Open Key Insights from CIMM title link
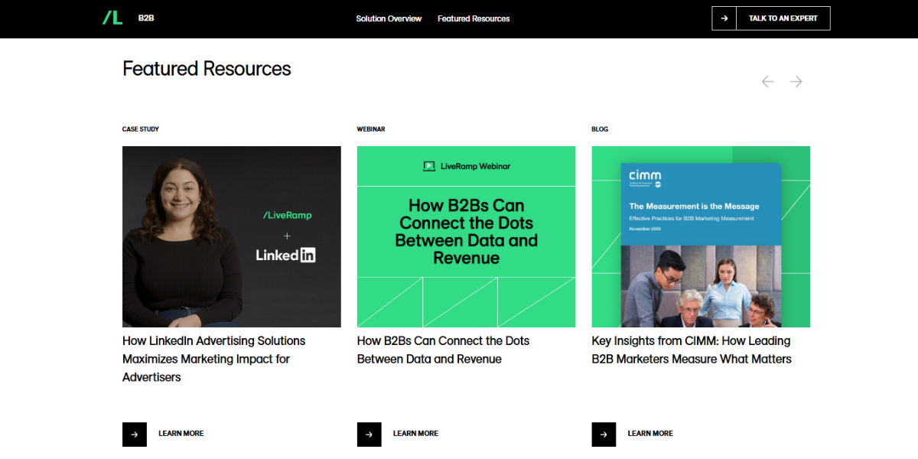 point(692,350)
